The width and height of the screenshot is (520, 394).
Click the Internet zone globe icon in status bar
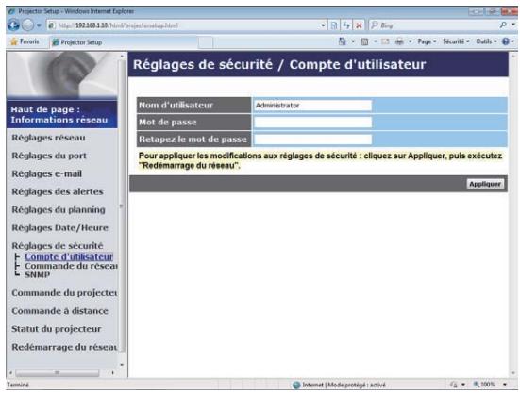[x=296, y=385]
